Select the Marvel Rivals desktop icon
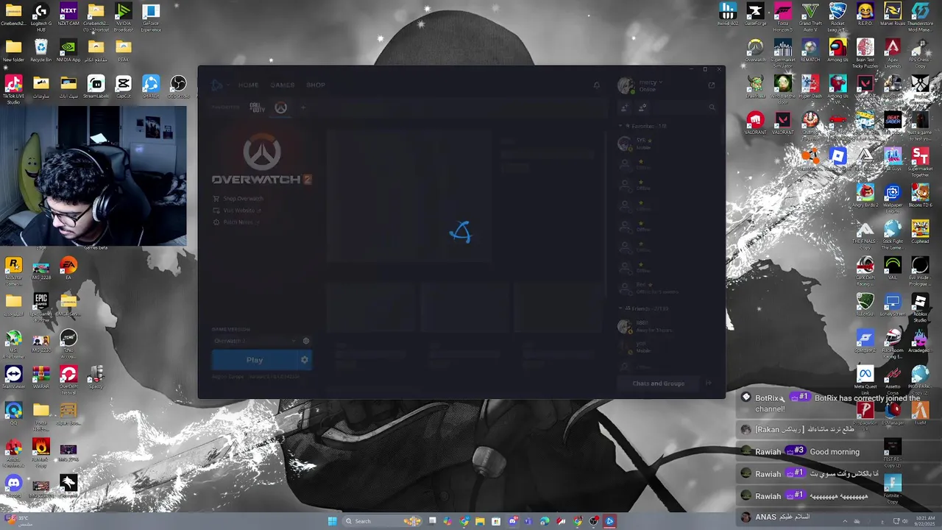942x530 pixels. (893, 15)
